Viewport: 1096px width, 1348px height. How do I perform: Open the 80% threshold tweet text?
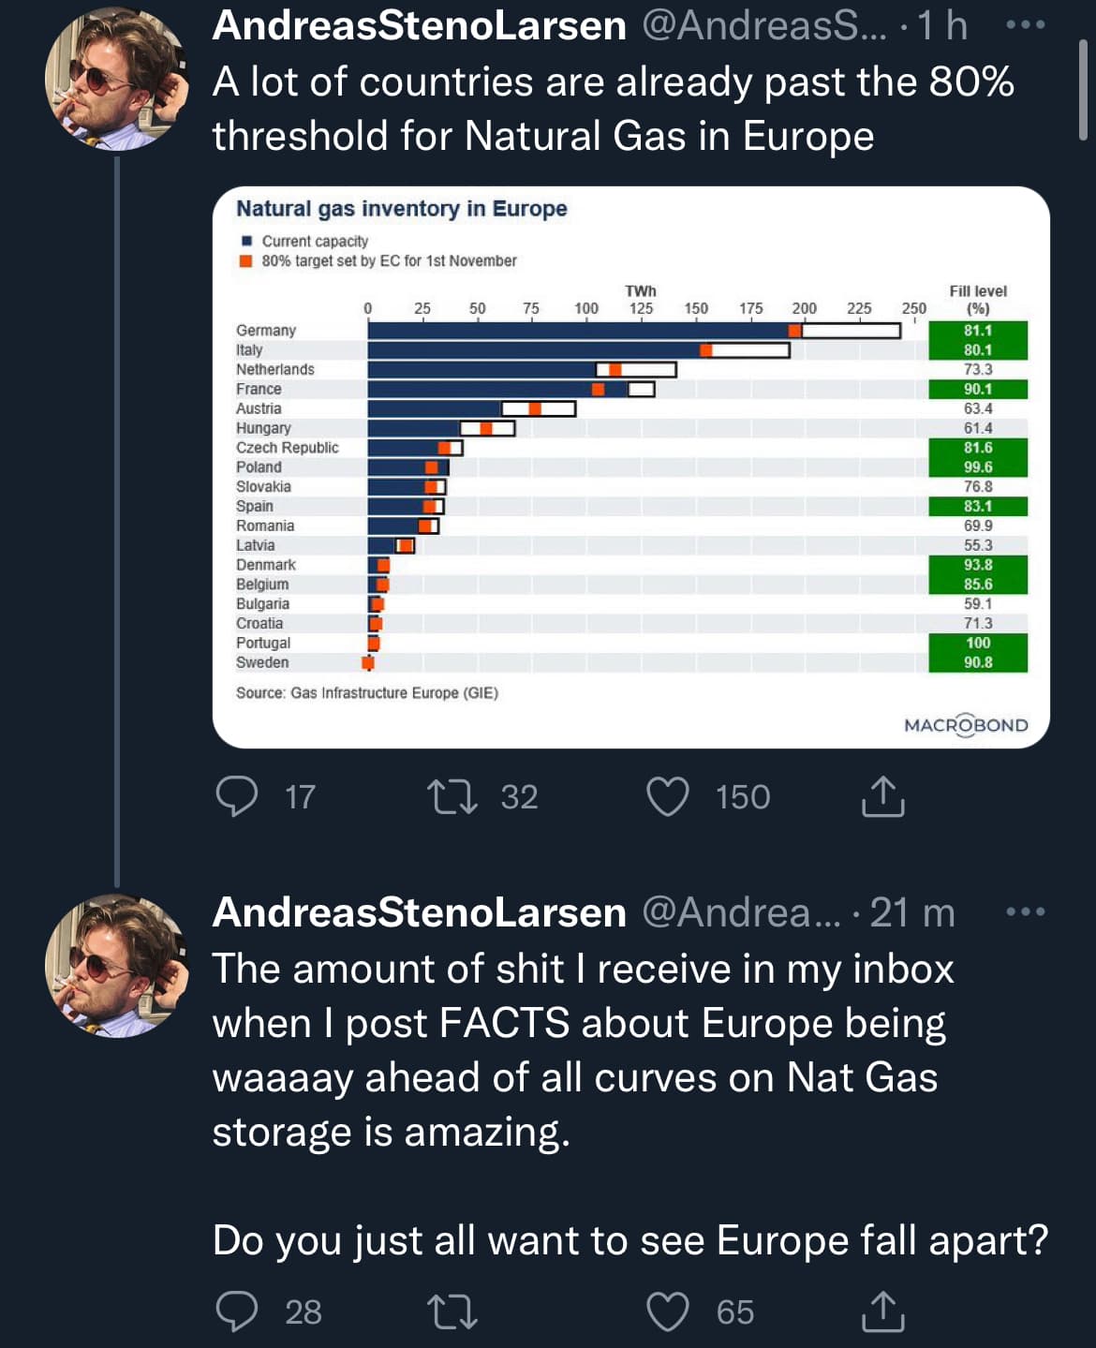[613, 109]
